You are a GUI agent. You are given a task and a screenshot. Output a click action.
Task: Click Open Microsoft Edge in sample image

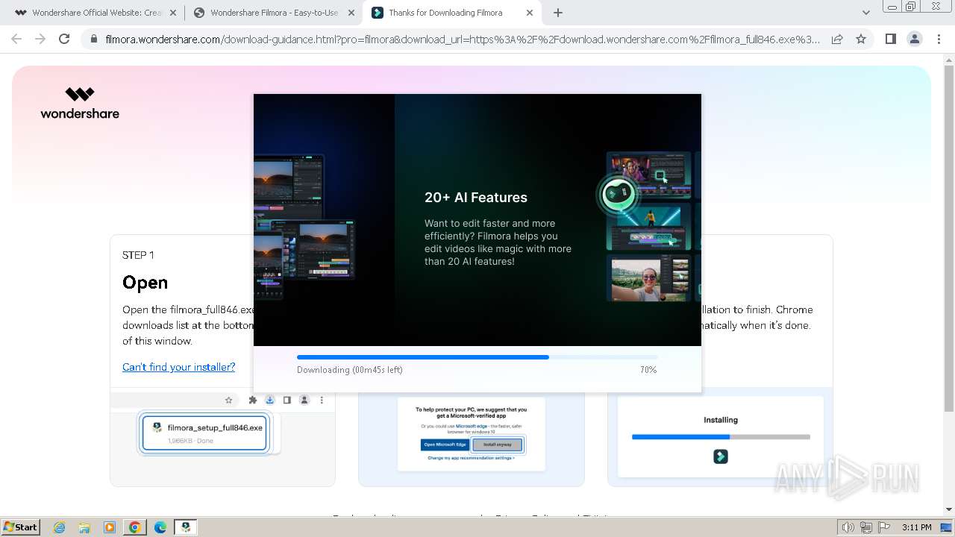[x=445, y=445]
